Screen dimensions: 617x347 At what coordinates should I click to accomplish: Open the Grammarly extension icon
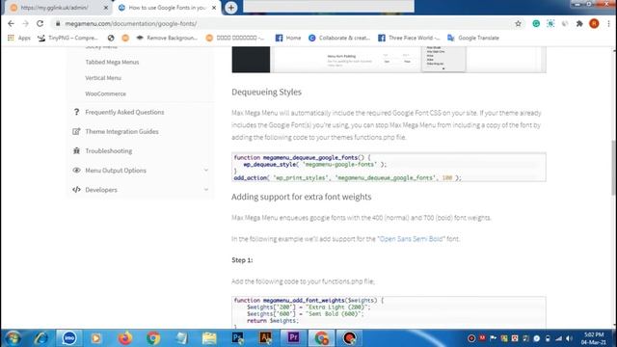click(536, 23)
